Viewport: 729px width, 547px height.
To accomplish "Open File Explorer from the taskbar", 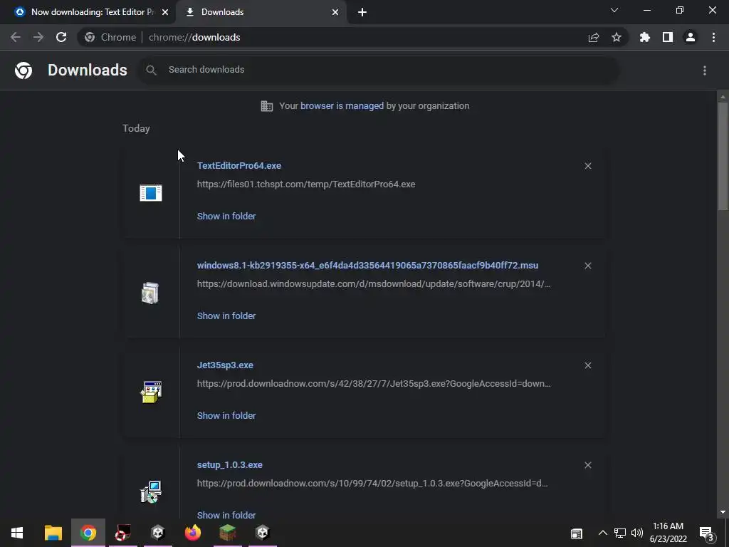I will pos(53,533).
